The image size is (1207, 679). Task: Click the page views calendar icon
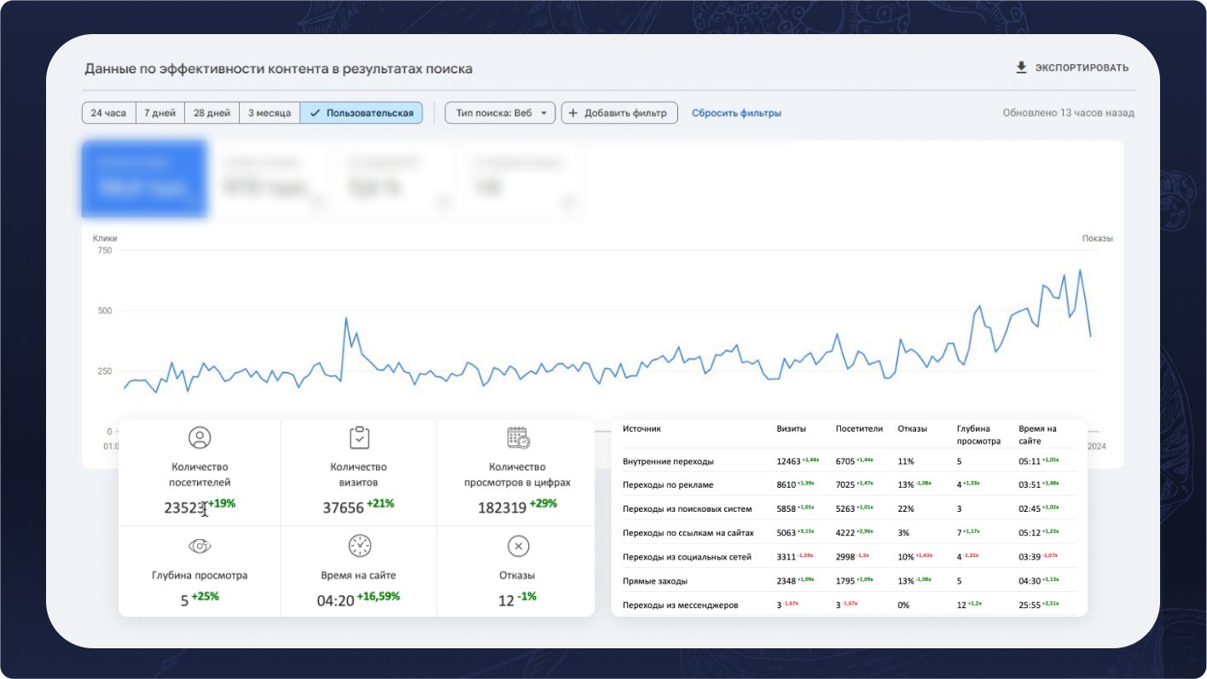click(x=518, y=438)
